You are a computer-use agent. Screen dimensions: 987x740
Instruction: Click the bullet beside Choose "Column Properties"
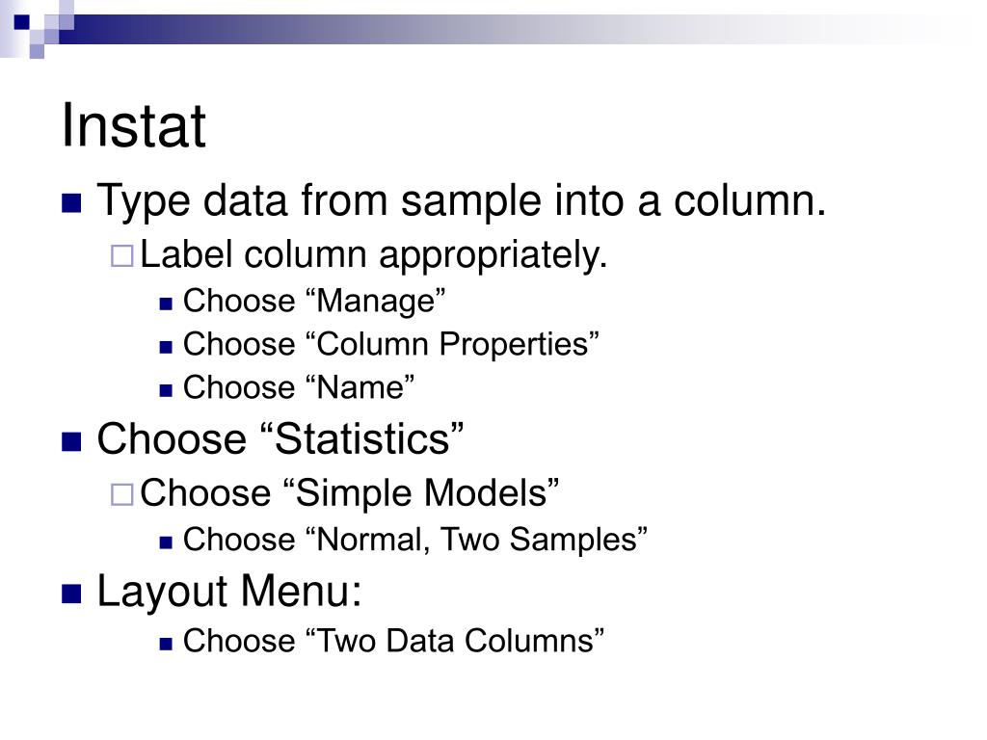coord(166,347)
